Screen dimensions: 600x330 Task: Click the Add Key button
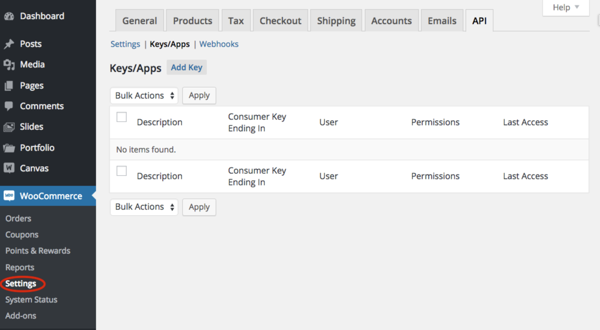pyautogui.click(x=186, y=67)
